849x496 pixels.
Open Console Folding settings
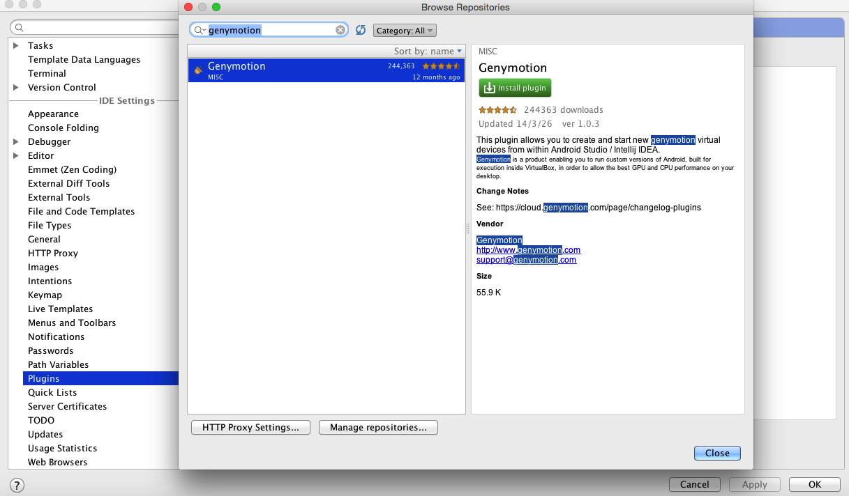tap(63, 127)
